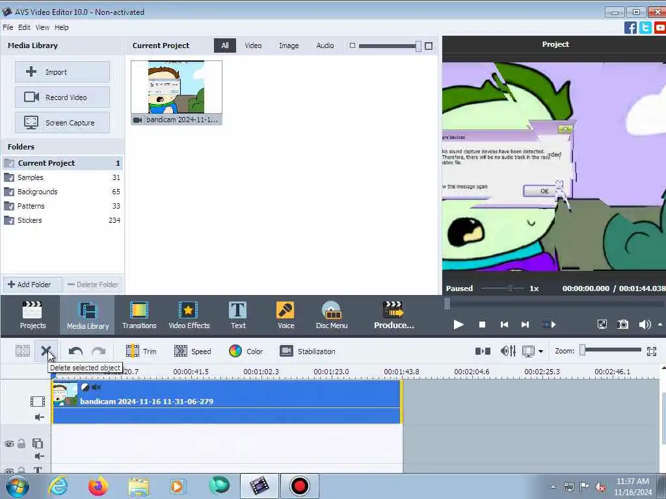Stop the preview playback
Screen dimensions: 666x499
(x=482, y=325)
